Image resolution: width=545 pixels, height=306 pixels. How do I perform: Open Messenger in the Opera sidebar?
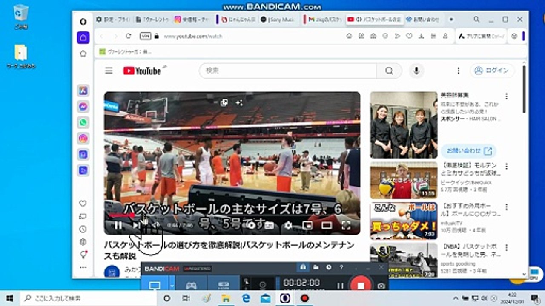pyautogui.click(x=83, y=106)
